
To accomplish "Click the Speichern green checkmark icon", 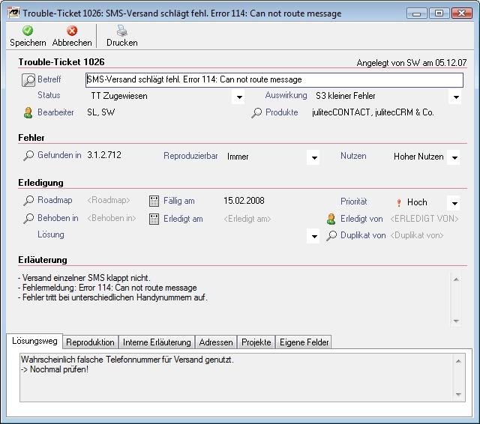I will pyautogui.click(x=28, y=31).
